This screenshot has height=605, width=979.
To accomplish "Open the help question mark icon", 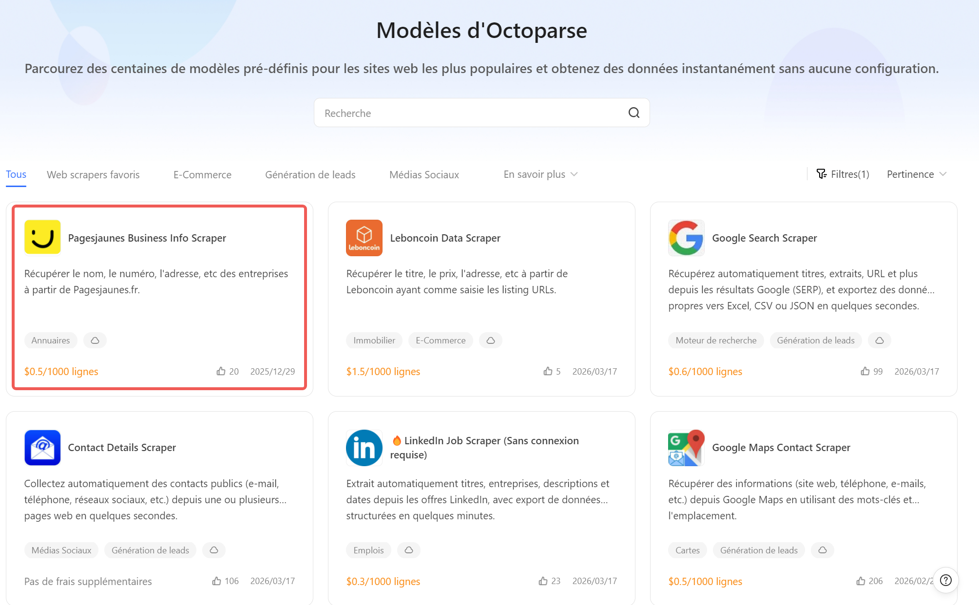I will click(x=945, y=580).
